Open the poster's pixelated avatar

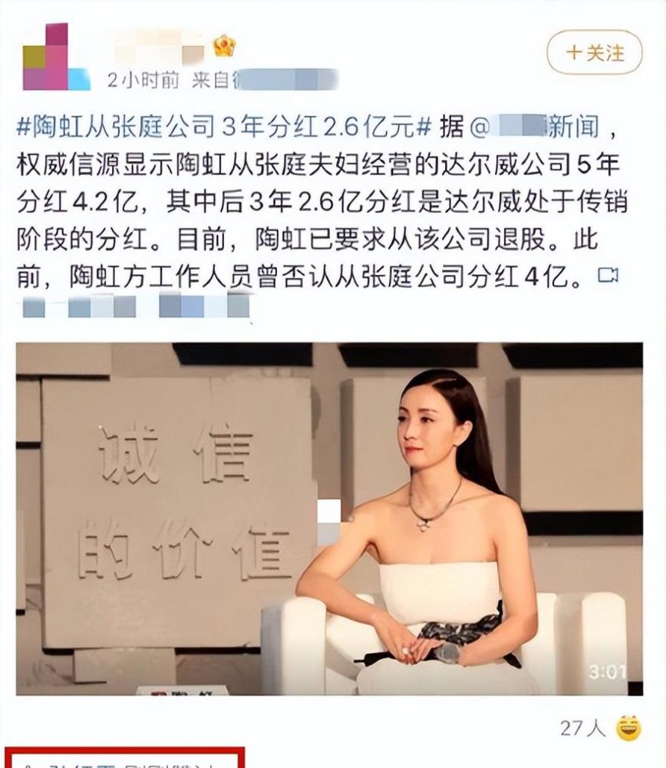click(56, 57)
